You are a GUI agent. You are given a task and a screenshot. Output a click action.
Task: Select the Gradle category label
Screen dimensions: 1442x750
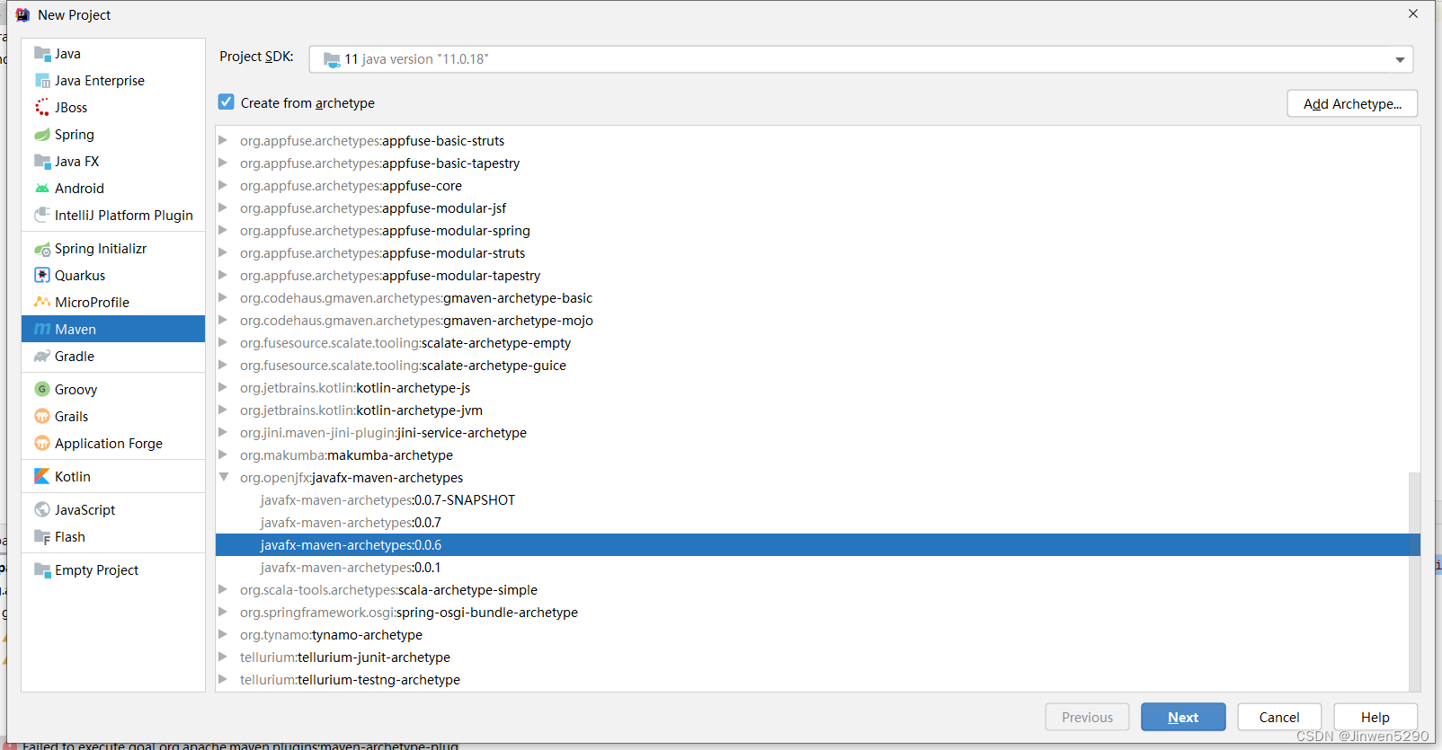coord(75,357)
